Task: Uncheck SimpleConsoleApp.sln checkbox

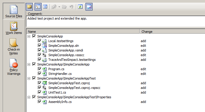Action: pyautogui.click(x=40, y=45)
